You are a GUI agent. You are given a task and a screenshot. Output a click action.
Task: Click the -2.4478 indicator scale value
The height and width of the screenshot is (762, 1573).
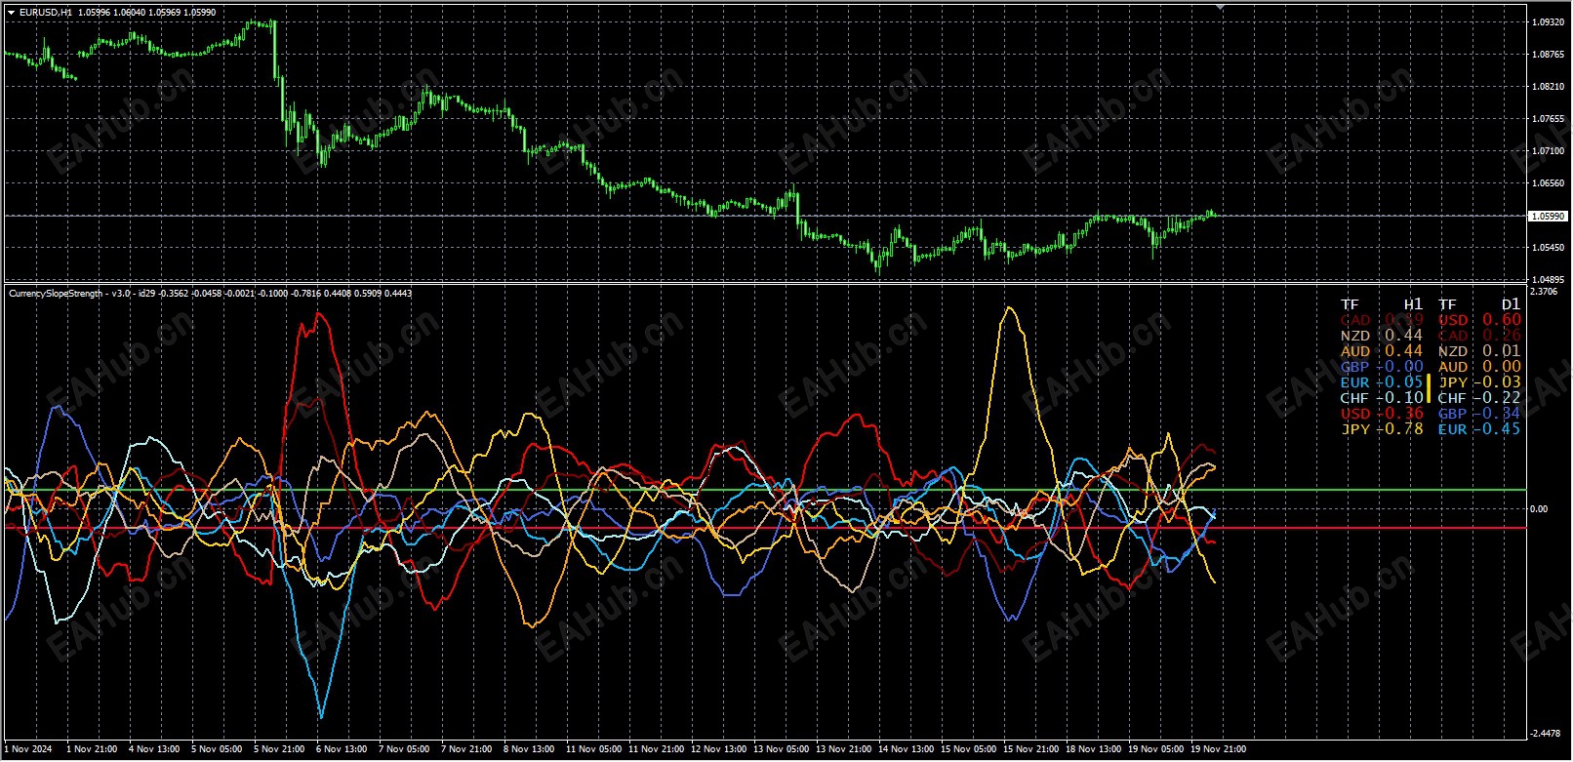point(1546,735)
